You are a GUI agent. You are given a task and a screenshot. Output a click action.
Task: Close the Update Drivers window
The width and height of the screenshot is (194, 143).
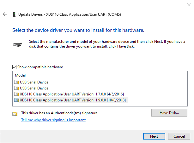pos(189,5)
